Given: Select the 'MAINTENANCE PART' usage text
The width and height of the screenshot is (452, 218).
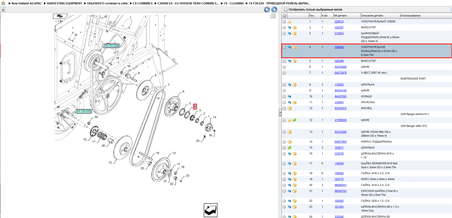Looking at the screenshot, I should pos(413,79).
